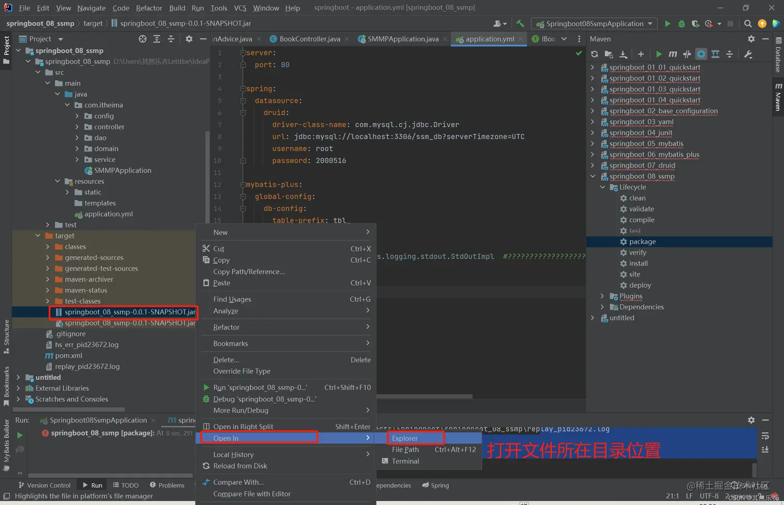The width and height of the screenshot is (784, 505).
Task: Expand springboot_07_druid Maven project
Action: pos(593,165)
